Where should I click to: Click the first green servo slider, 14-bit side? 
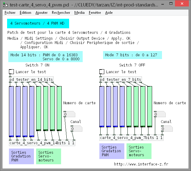point(39,108)
